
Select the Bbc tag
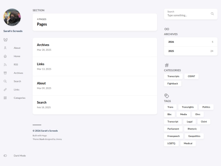coord(169,114)
